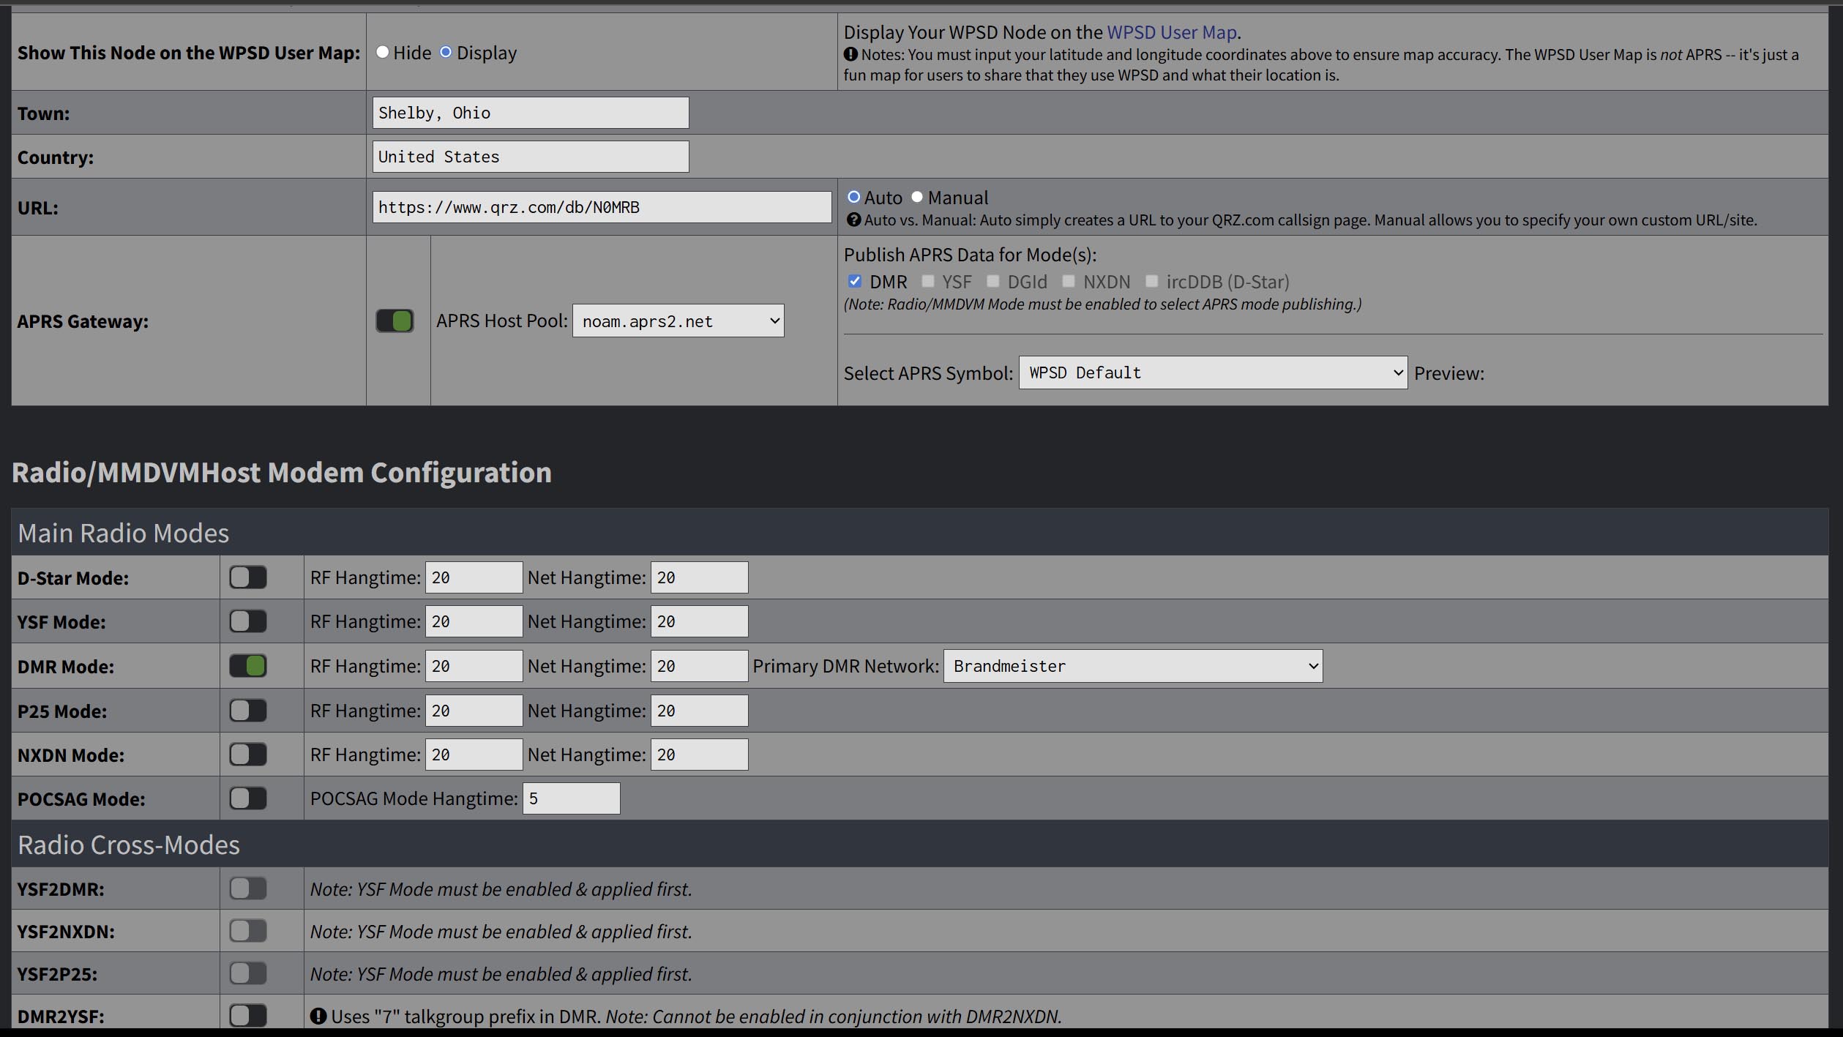This screenshot has width=1843, height=1037.
Task: Disable the DMR Mode switch
Action: (x=248, y=666)
